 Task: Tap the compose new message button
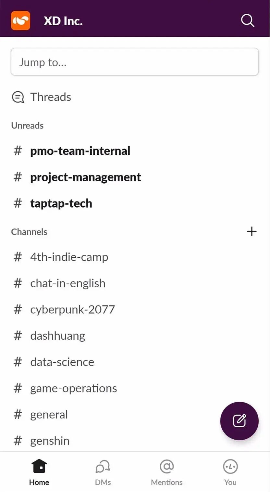point(239,421)
